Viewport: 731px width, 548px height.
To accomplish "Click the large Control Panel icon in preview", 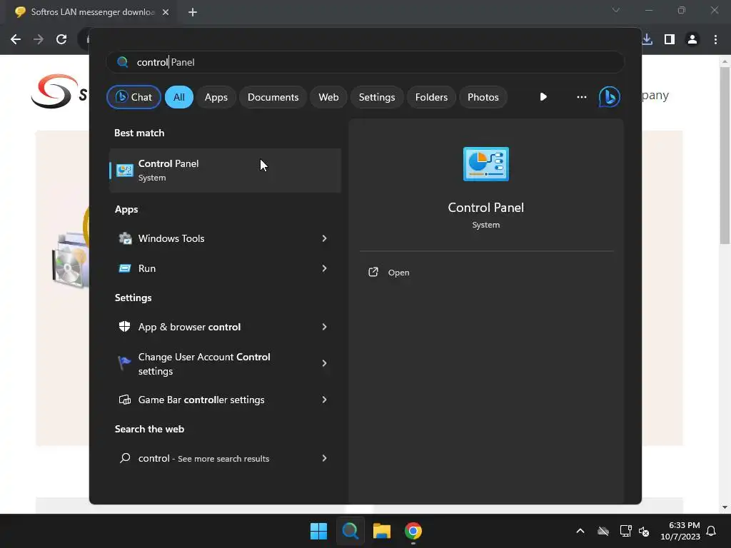I will coord(485,164).
